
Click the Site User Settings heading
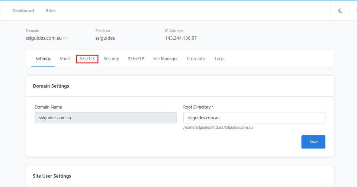[x=52, y=176]
